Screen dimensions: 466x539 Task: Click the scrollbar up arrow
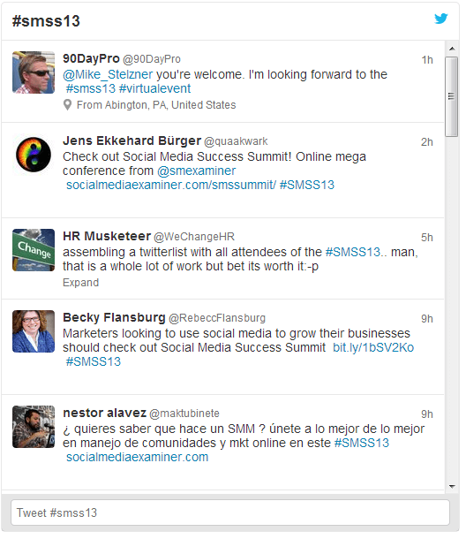452,49
